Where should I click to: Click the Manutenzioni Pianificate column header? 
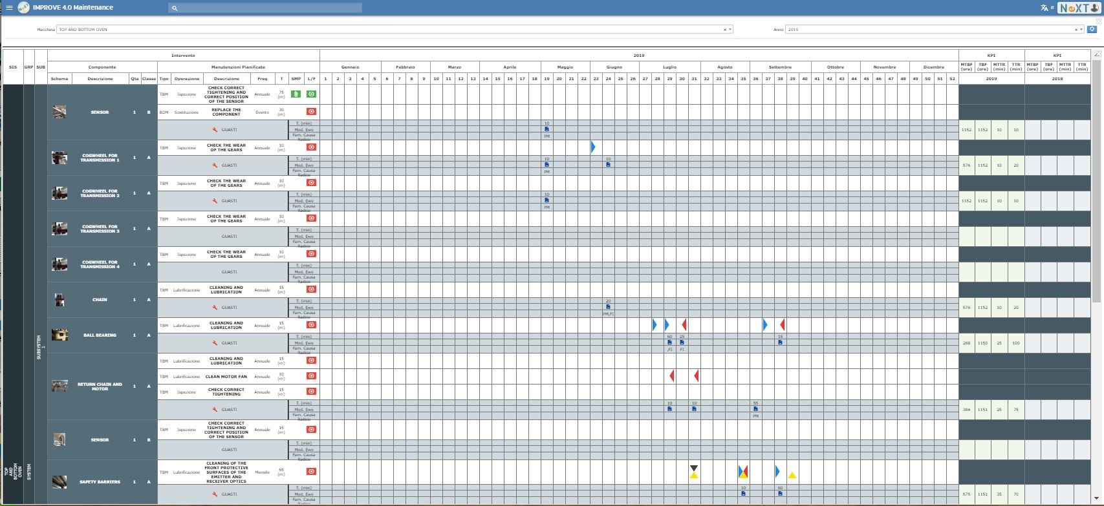[x=238, y=67]
